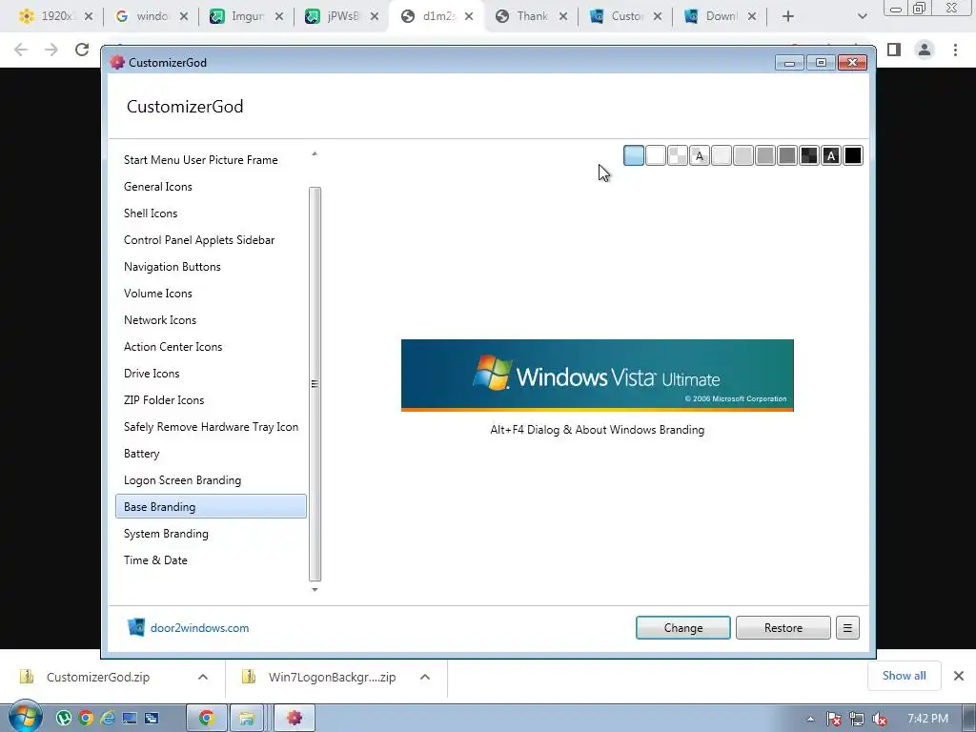
Task: Switch to the Google 'windo' tab
Action: pyautogui.click(x=152, y=16)
